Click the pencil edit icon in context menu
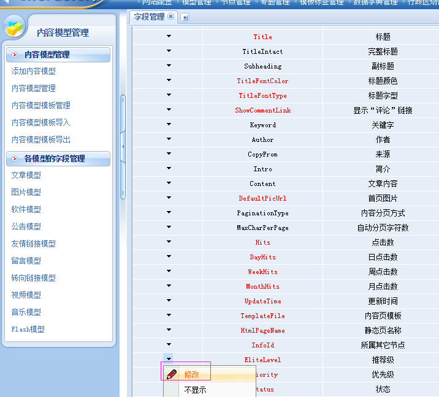The height and width of the screenshot is (397, 439). [172, 374]
